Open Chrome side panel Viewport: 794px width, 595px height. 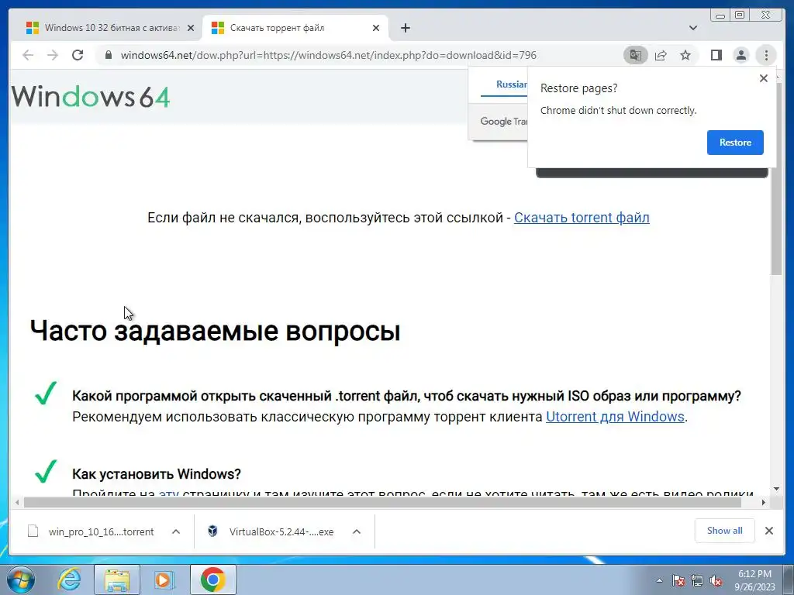[716, 55]
